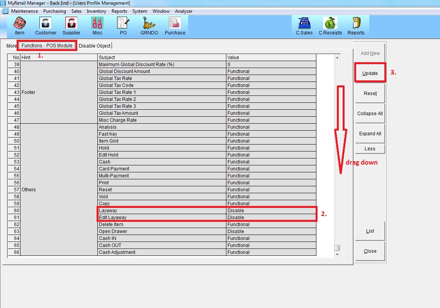This screenshot has width=440, height=308.
Task: Click the Update button
Action: [x=370, y=73]
